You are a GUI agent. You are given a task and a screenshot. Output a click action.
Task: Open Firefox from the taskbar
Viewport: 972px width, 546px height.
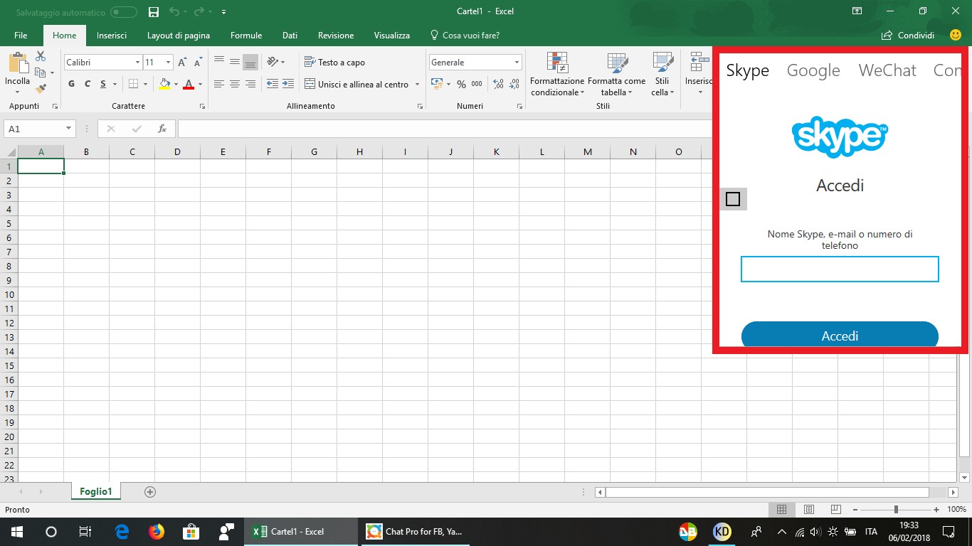tap(156, 531)
